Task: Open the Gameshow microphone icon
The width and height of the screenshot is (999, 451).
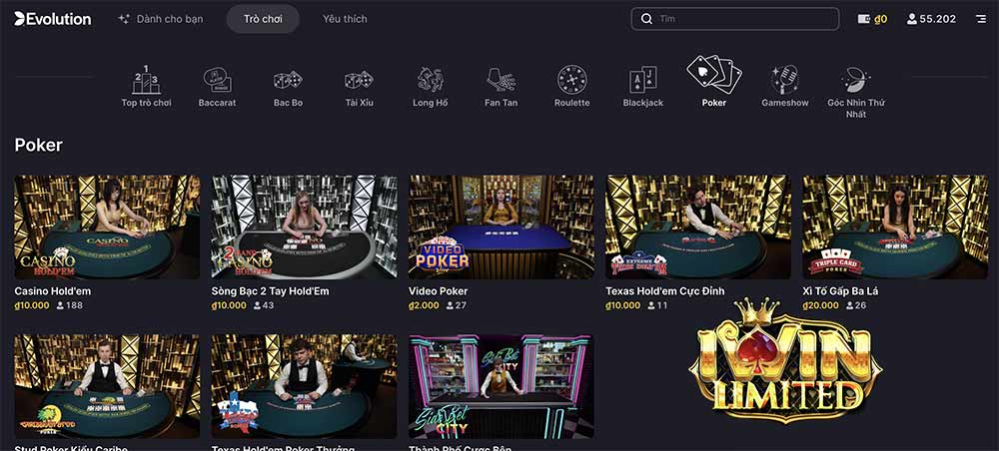Action: [785, 80]
